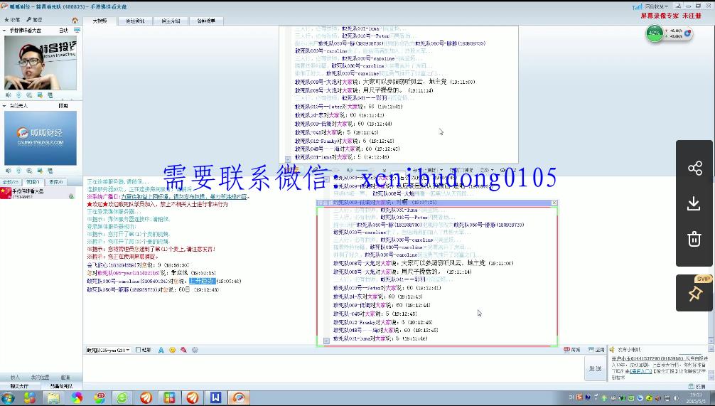The image size is (715, 406).
Task: Click the font style 'A' icon
Action: [161, 350]
